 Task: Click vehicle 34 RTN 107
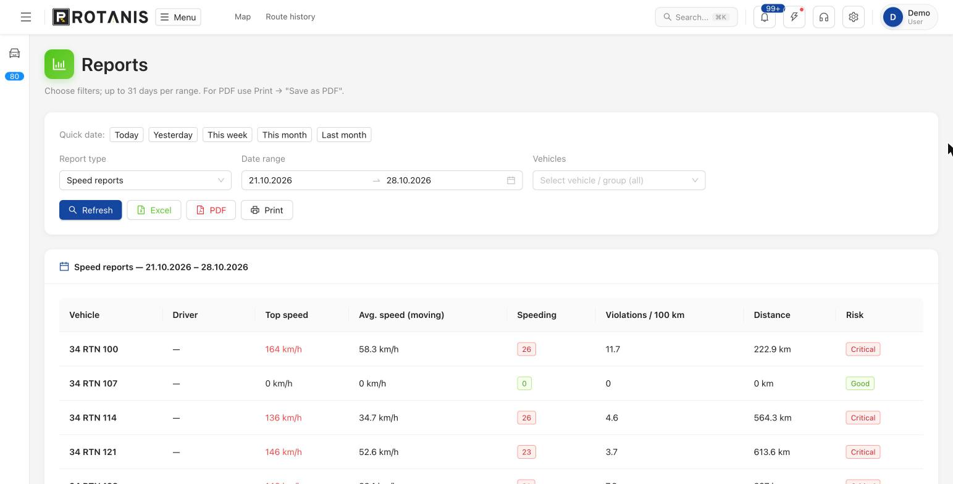93,383
